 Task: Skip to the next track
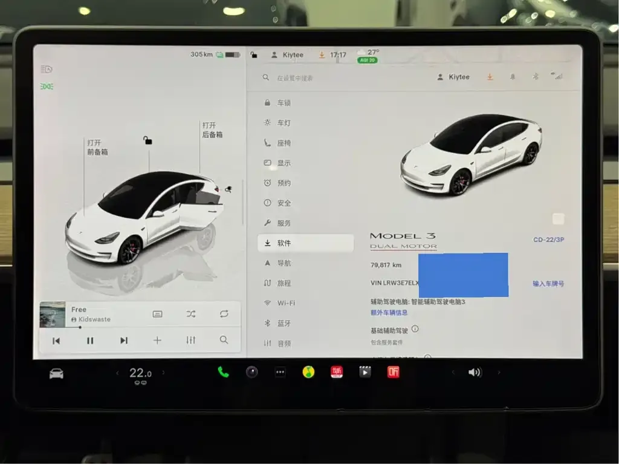coord(124,341)
